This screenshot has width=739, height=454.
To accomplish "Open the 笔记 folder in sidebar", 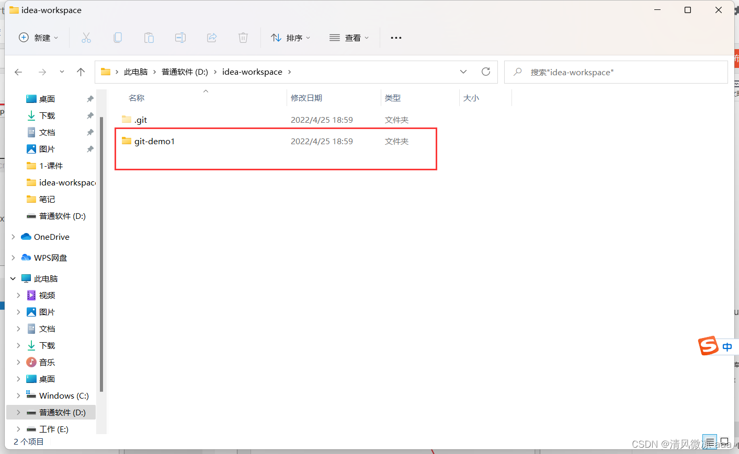I will click(47, 199).
